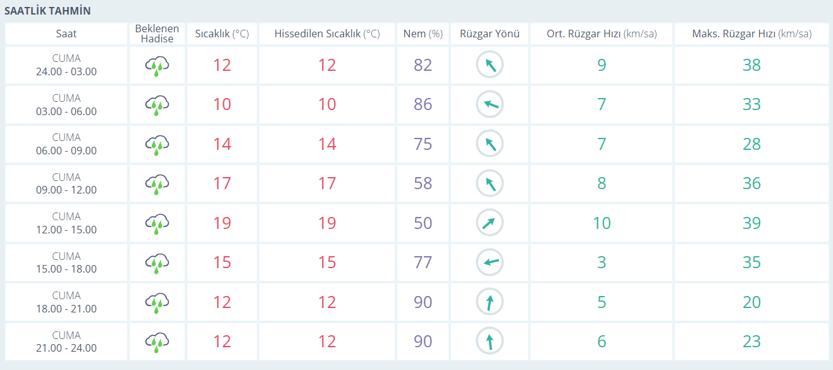Click the max wind speed value 39

(751, 223)
